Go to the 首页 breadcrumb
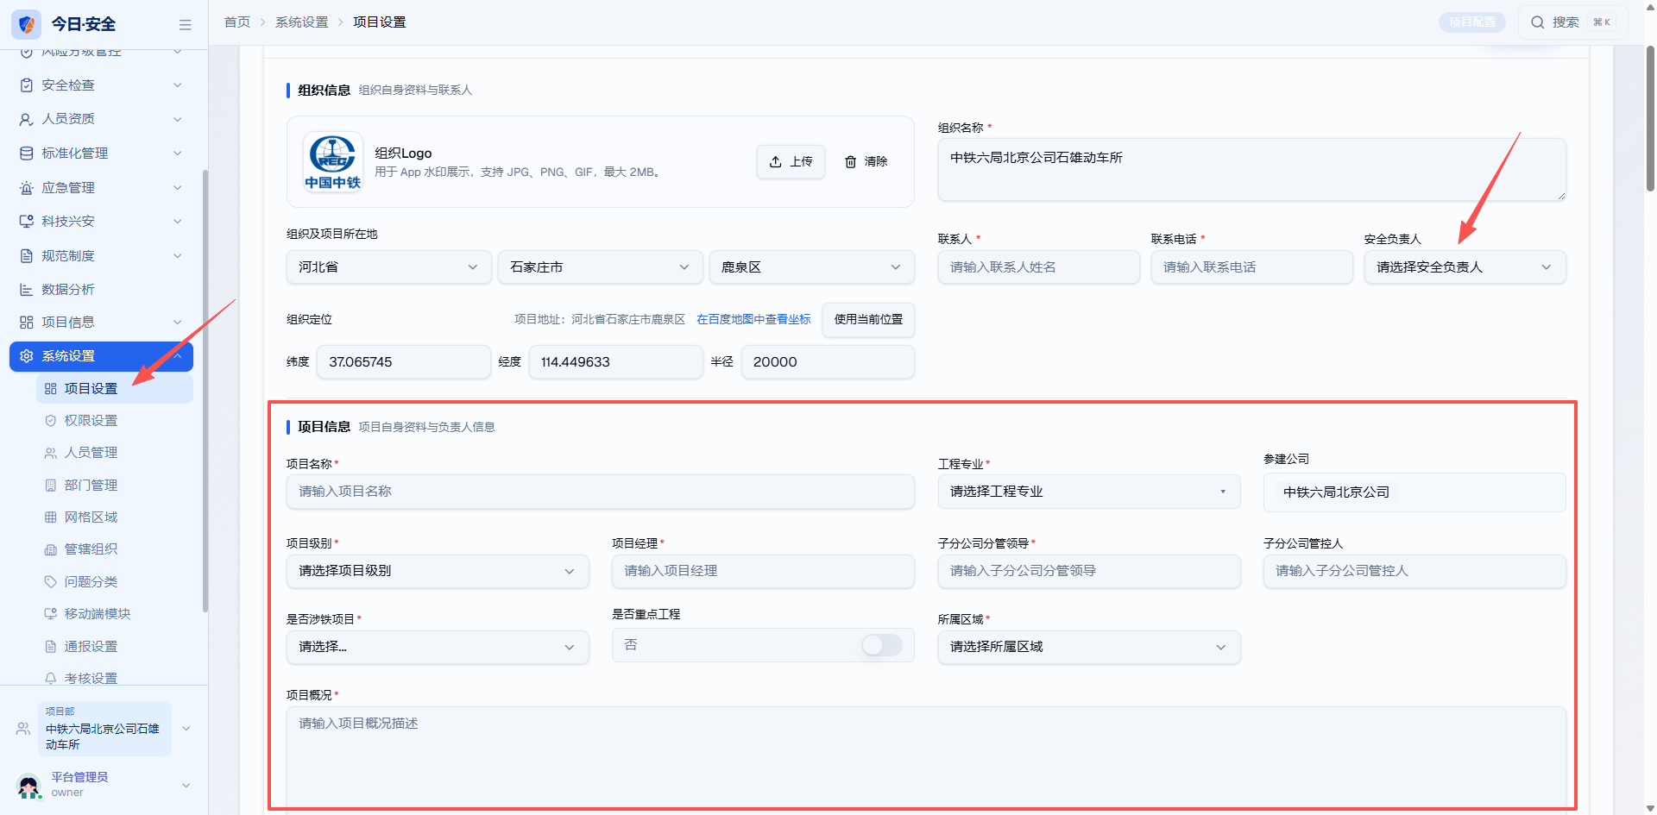 (x=236, y=22)
